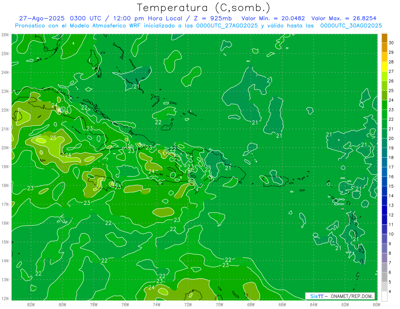Click the 62W longitude axis label
400x309 pixels.
tap(345, 304)
